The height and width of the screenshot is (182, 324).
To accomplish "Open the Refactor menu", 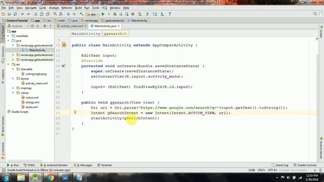I will click(x=67, y=8).
